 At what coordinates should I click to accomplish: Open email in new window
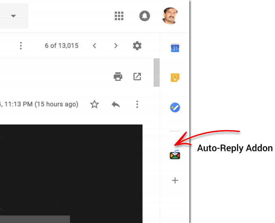click(x=137, y=77)
